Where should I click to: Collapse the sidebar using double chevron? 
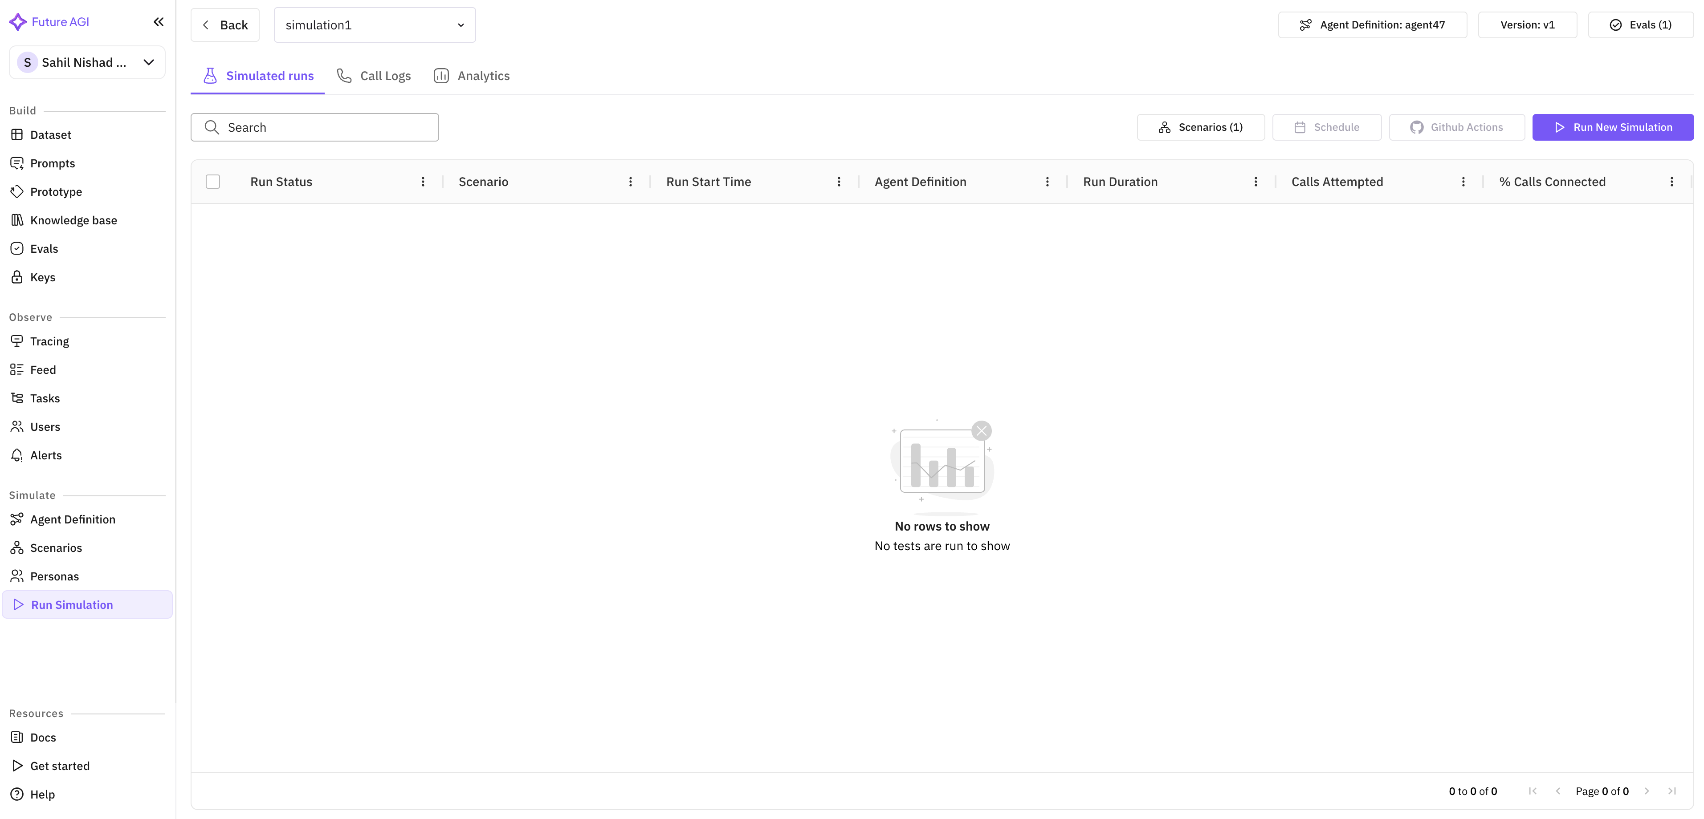click(x=159, y=21)
